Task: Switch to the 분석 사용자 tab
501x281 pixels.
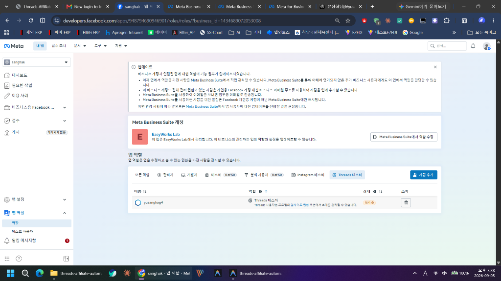Action: tap(264, 175)
